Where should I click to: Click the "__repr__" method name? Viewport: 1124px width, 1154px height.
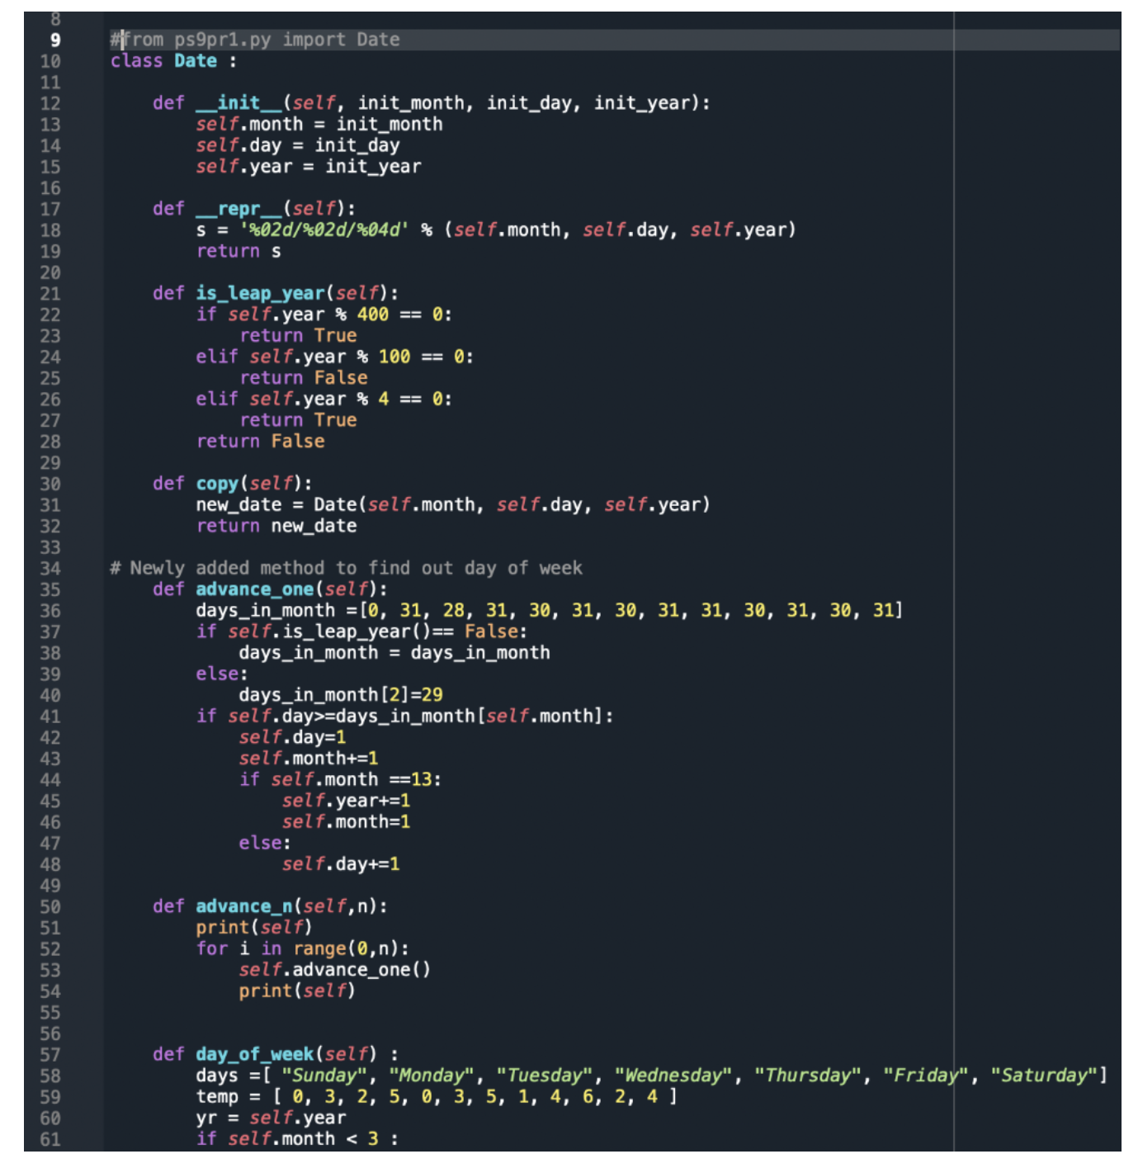pyautogui.click(x=239, y=209)
